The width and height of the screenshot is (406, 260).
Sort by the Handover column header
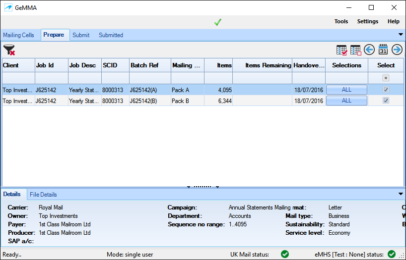[x=309, y=65]
